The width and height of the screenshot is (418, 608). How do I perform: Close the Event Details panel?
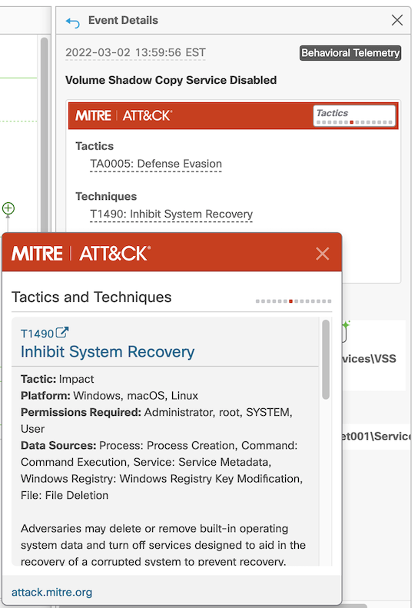(397, 20)
